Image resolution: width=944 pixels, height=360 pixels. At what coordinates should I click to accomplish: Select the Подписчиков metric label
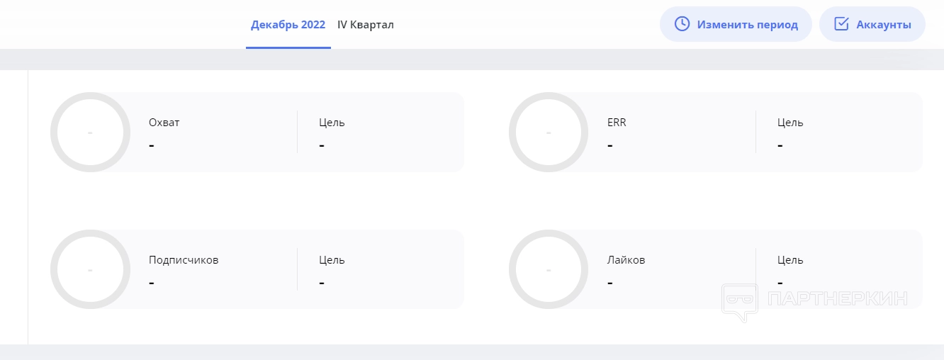pyautogui.click(x=184, y=260)
